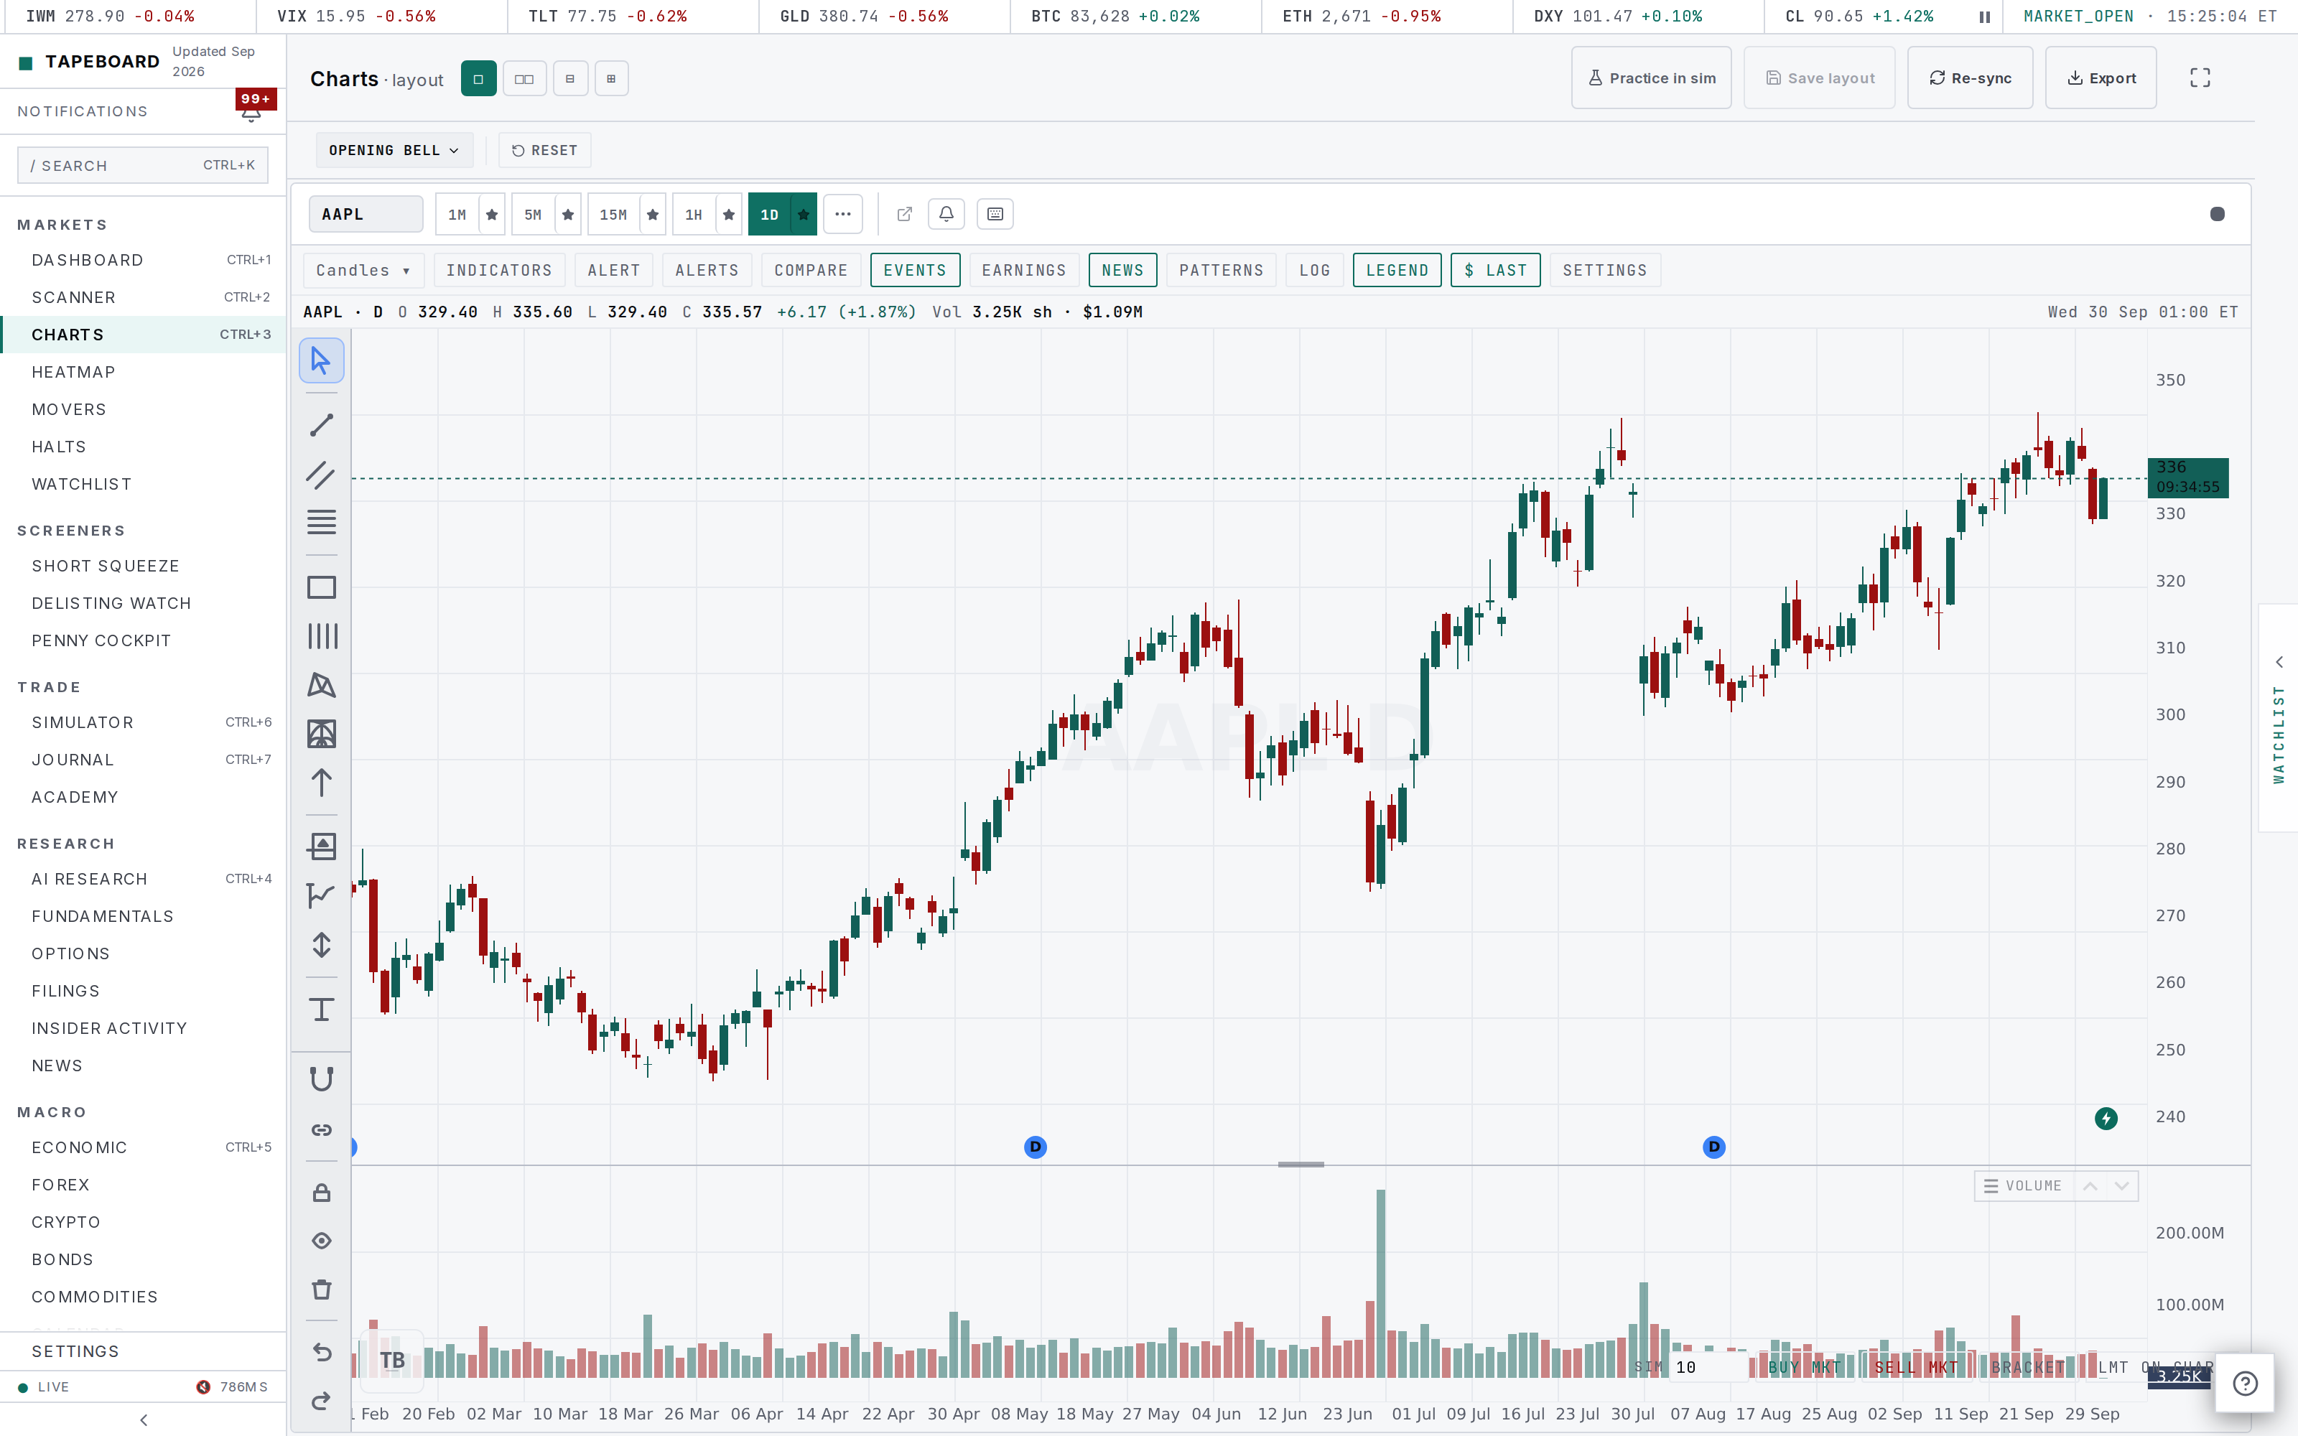Image resolution: width=2298 pixels, height=1436 pixels.
Task: Select the text annotation tool
Action: coord(321,1009)
